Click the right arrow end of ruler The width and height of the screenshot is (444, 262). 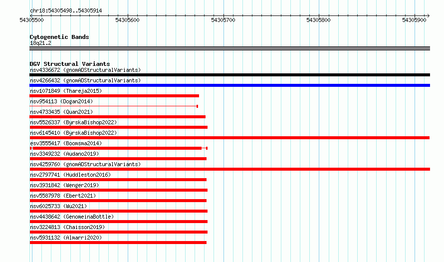[x=429, y=15]
